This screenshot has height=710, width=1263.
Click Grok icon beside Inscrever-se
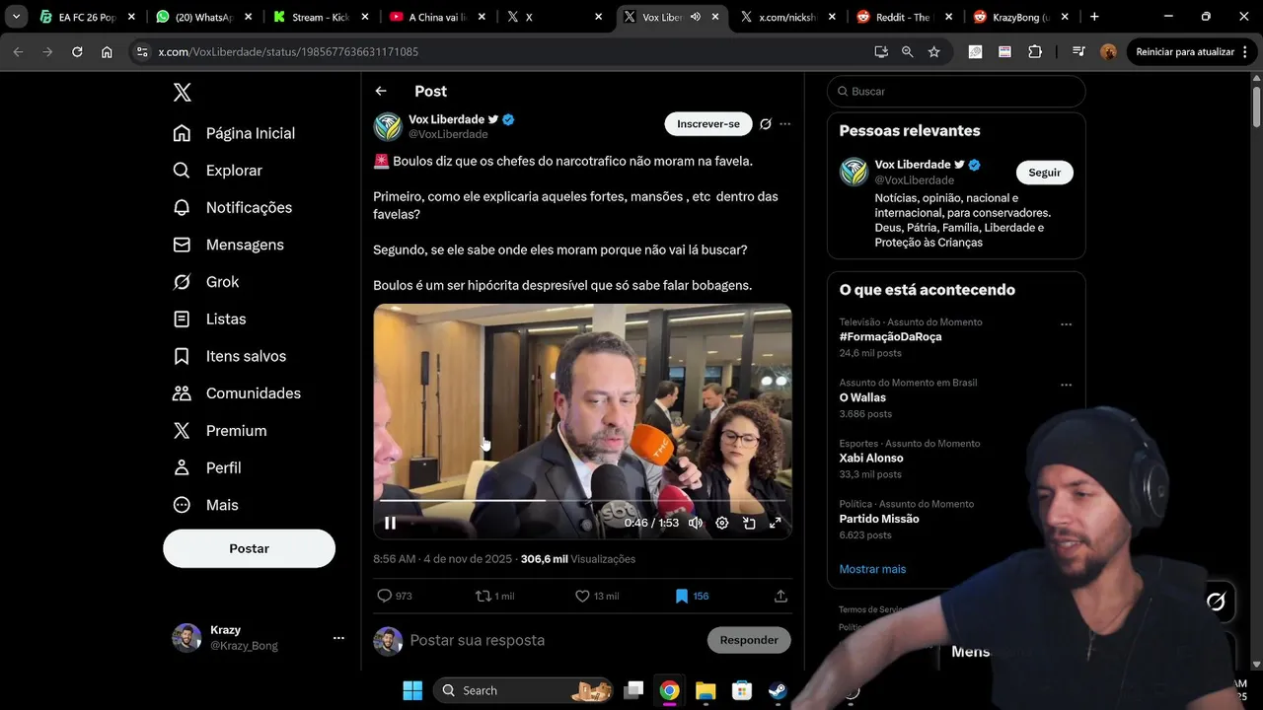(766, 124)
